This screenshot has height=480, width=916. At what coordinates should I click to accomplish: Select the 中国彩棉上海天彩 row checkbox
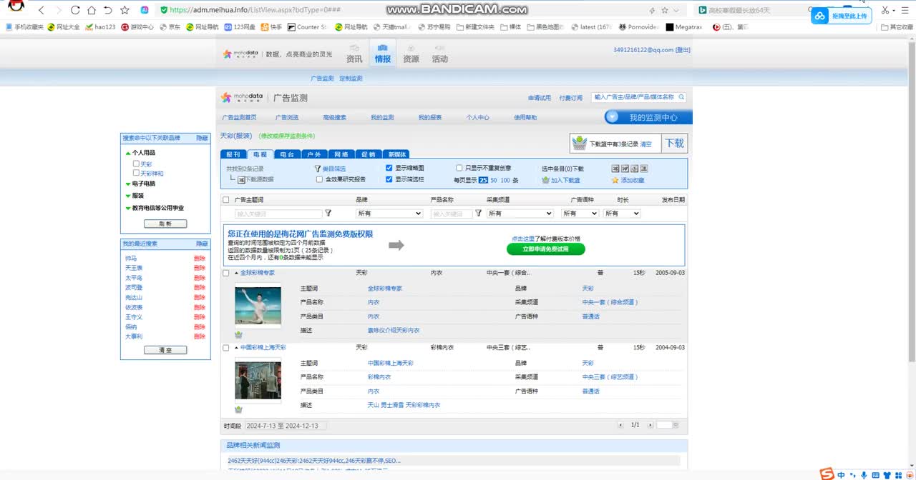(x=226, y=348)
